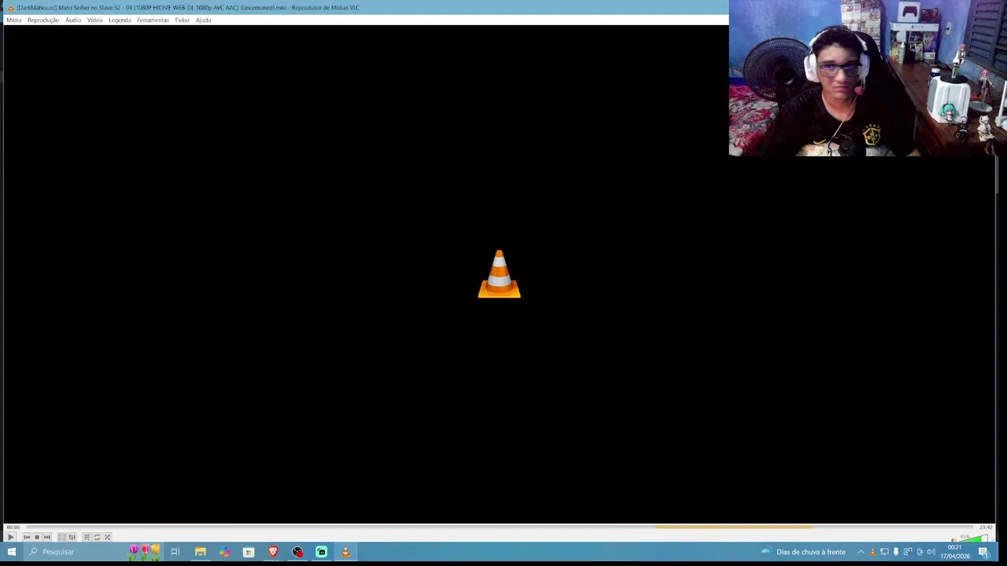Image resolution: width=1007 pixels, height=566 pixels.
Task: Toggle loop repeat mode
Action: point(97,537)
